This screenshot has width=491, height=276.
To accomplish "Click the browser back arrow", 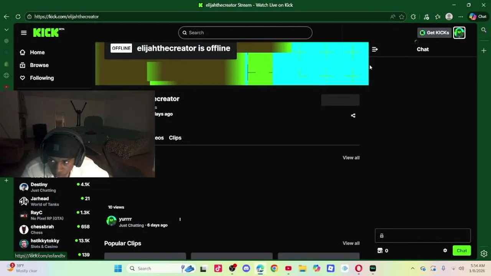I will click(7, 16).
